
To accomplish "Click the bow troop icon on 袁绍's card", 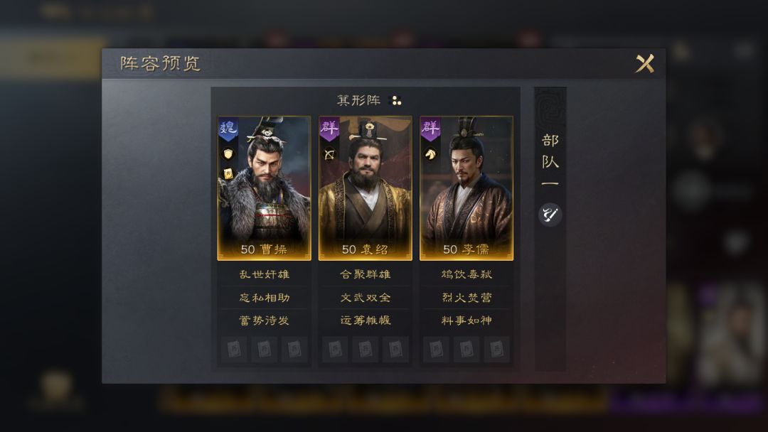I will point(330,154).
